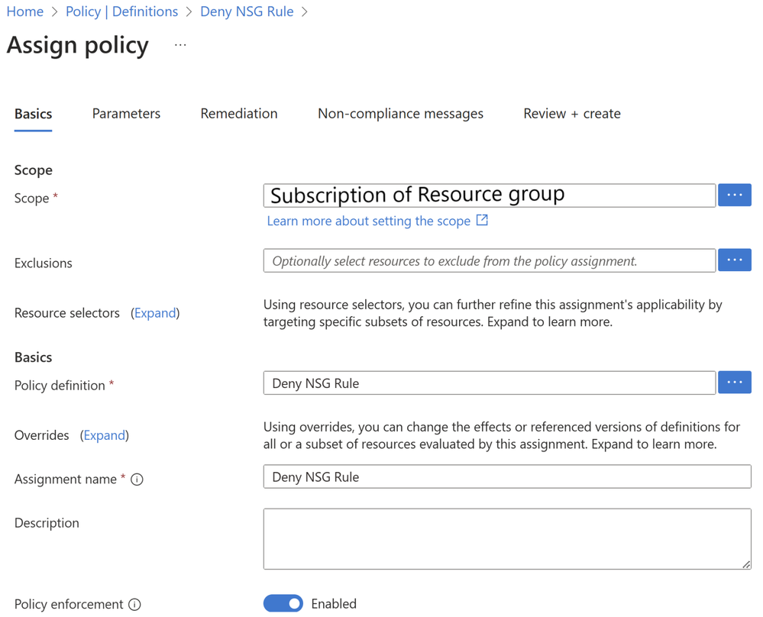Click the Assignment name text field
The image size is (763, 617).
pos(507,476)
